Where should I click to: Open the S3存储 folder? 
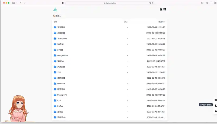(x=109, y=44)
